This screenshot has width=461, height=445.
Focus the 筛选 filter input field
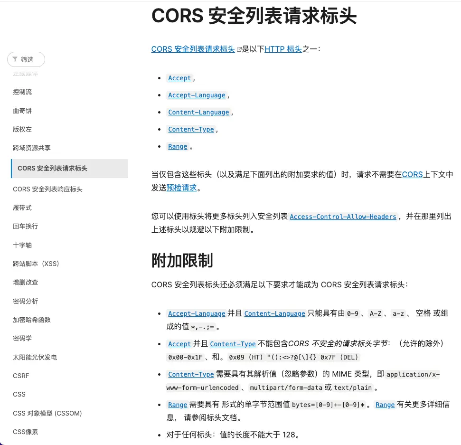(x=26, y=59)
